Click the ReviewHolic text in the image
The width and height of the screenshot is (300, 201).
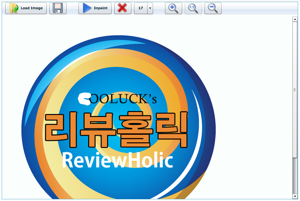(x=118, y=160)
